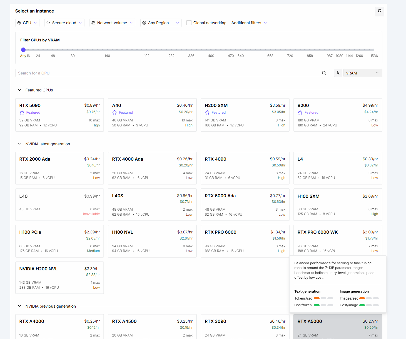Collapse the Featured GPUs section

coord(19,90)
